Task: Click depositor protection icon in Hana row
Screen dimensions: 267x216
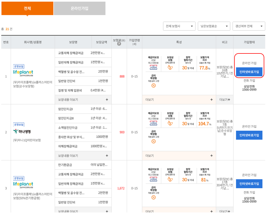Action: coord(153,123)
